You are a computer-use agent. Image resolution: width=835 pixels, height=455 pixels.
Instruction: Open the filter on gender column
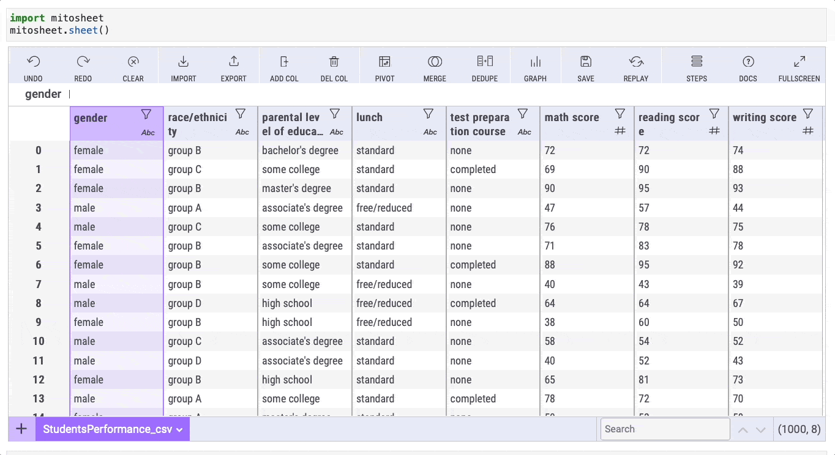pos(146,114)
